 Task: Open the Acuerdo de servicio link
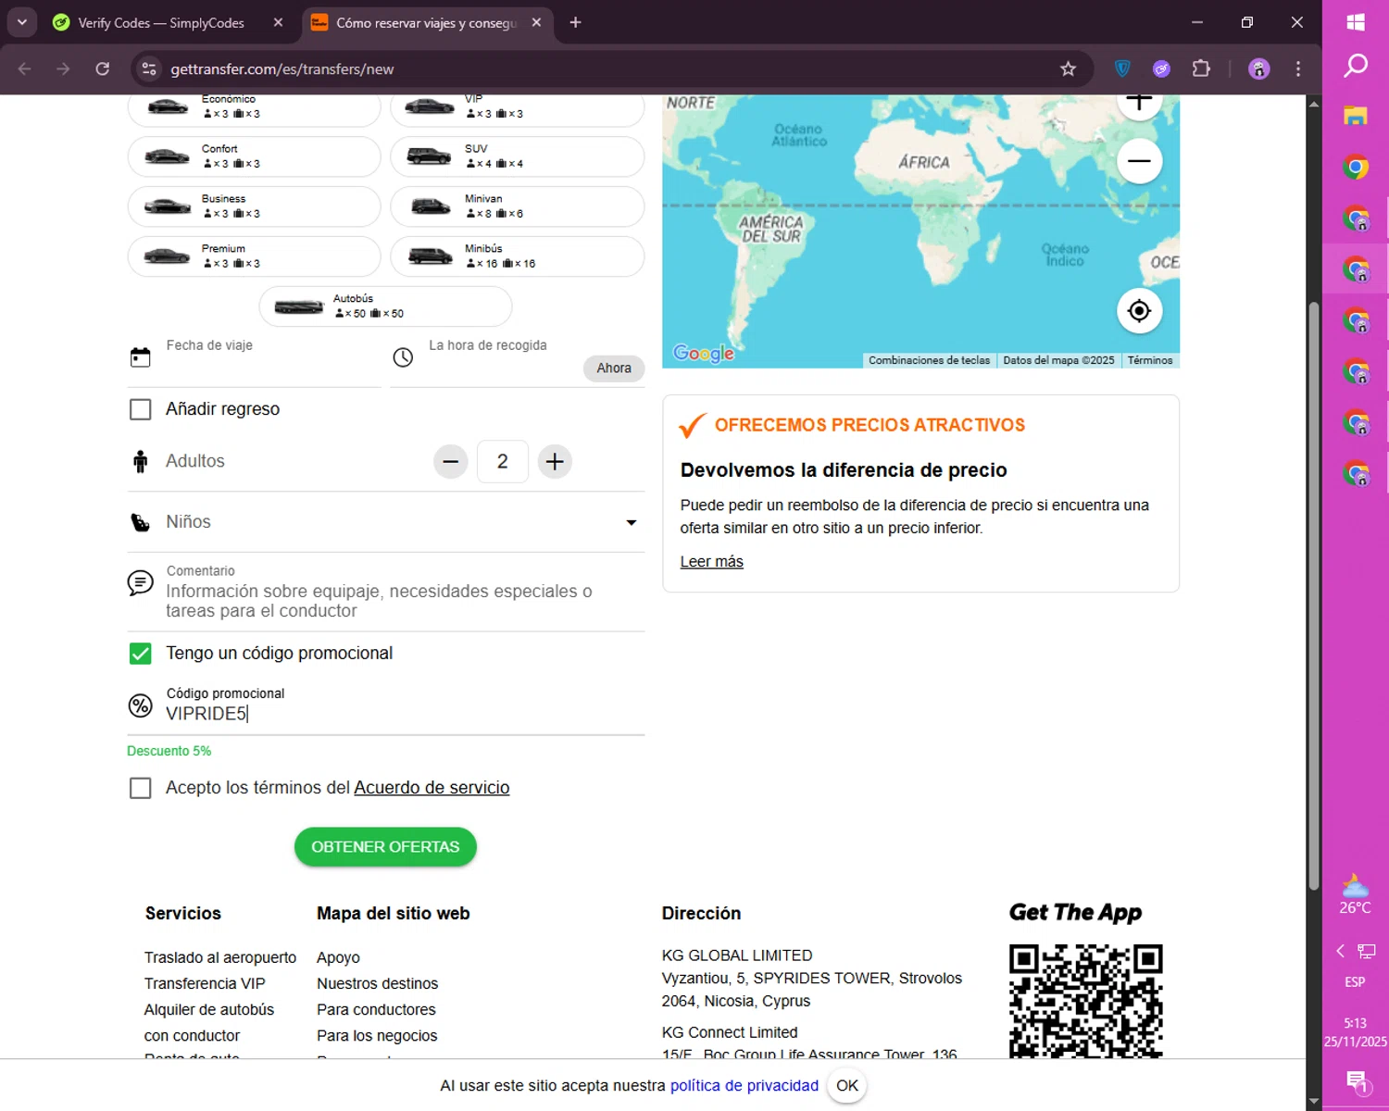click(432, 788)
